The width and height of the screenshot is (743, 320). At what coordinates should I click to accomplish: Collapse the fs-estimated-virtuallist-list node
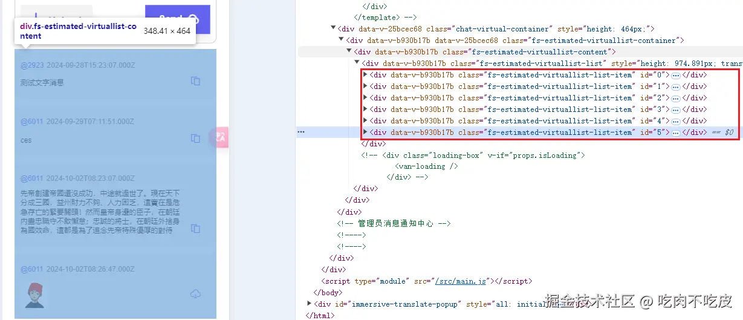[x=357, y=63]
